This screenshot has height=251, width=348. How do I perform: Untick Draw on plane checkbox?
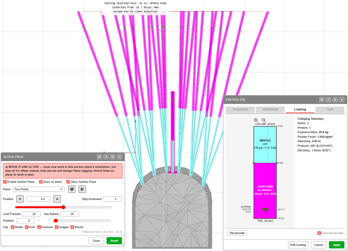41,182
